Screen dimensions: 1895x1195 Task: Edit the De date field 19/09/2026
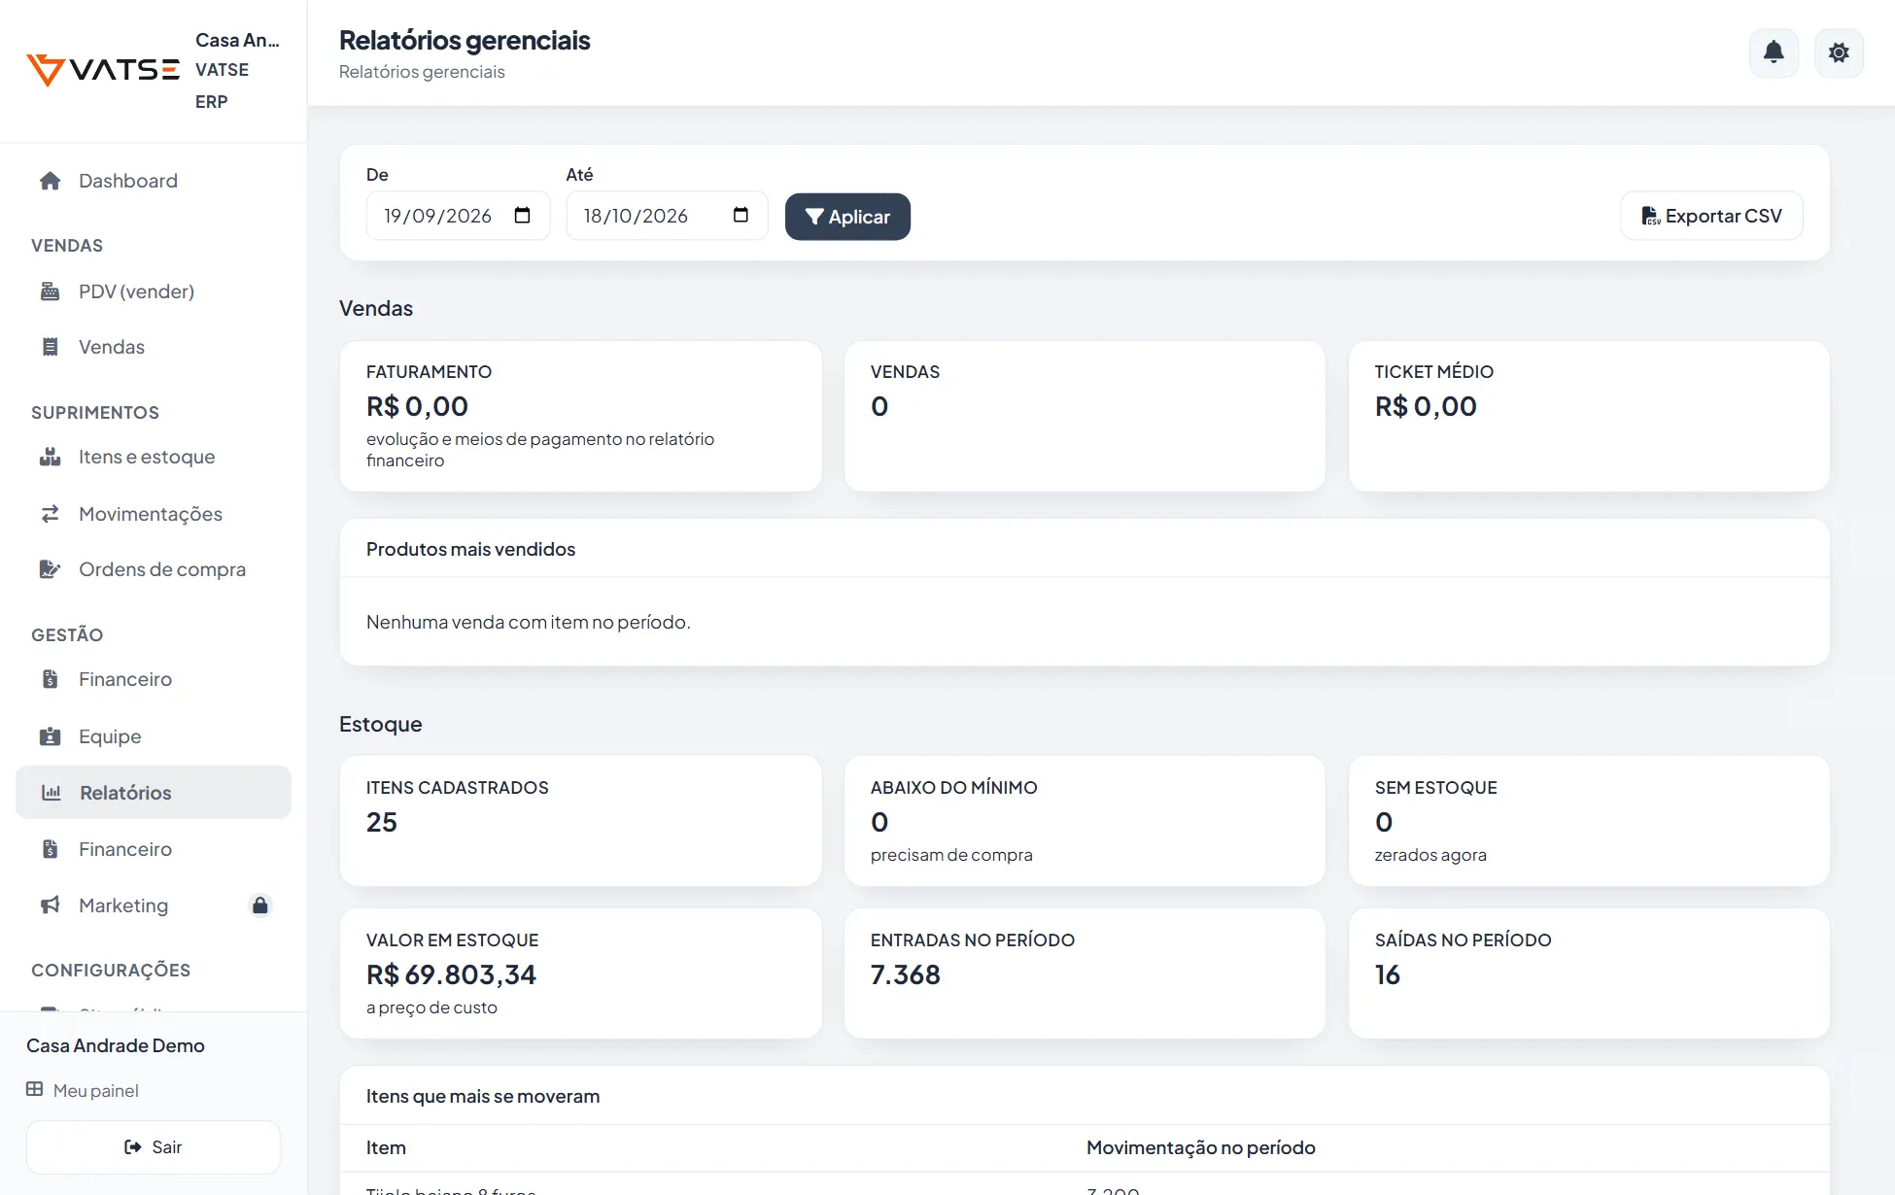458,216
